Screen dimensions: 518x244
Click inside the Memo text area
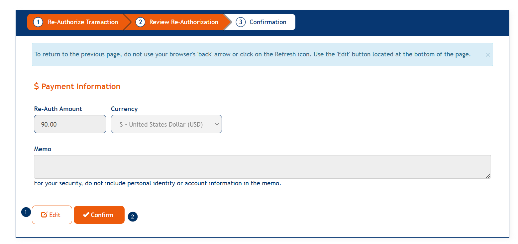coord(262,167)
